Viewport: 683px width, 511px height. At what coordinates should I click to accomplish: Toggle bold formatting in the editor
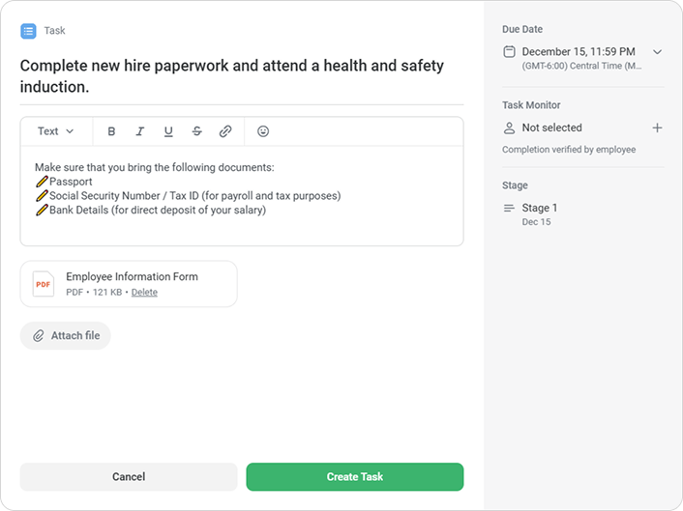click(x=111, y=131)
